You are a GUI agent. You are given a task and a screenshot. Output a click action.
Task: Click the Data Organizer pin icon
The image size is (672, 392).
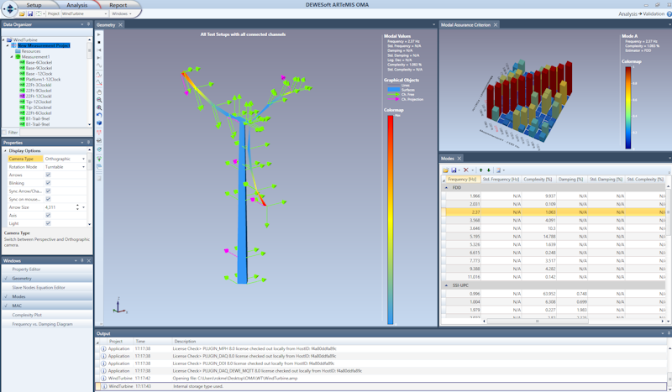88,24
